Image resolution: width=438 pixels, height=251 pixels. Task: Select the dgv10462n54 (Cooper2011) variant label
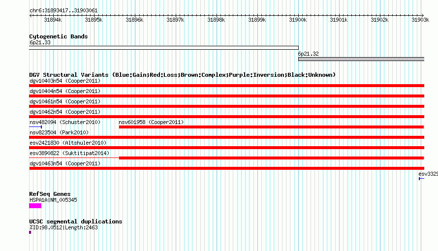(x=65, y=112)
